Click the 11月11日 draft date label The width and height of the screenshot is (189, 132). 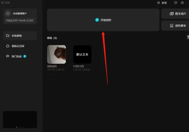click(x=78, y=66)
